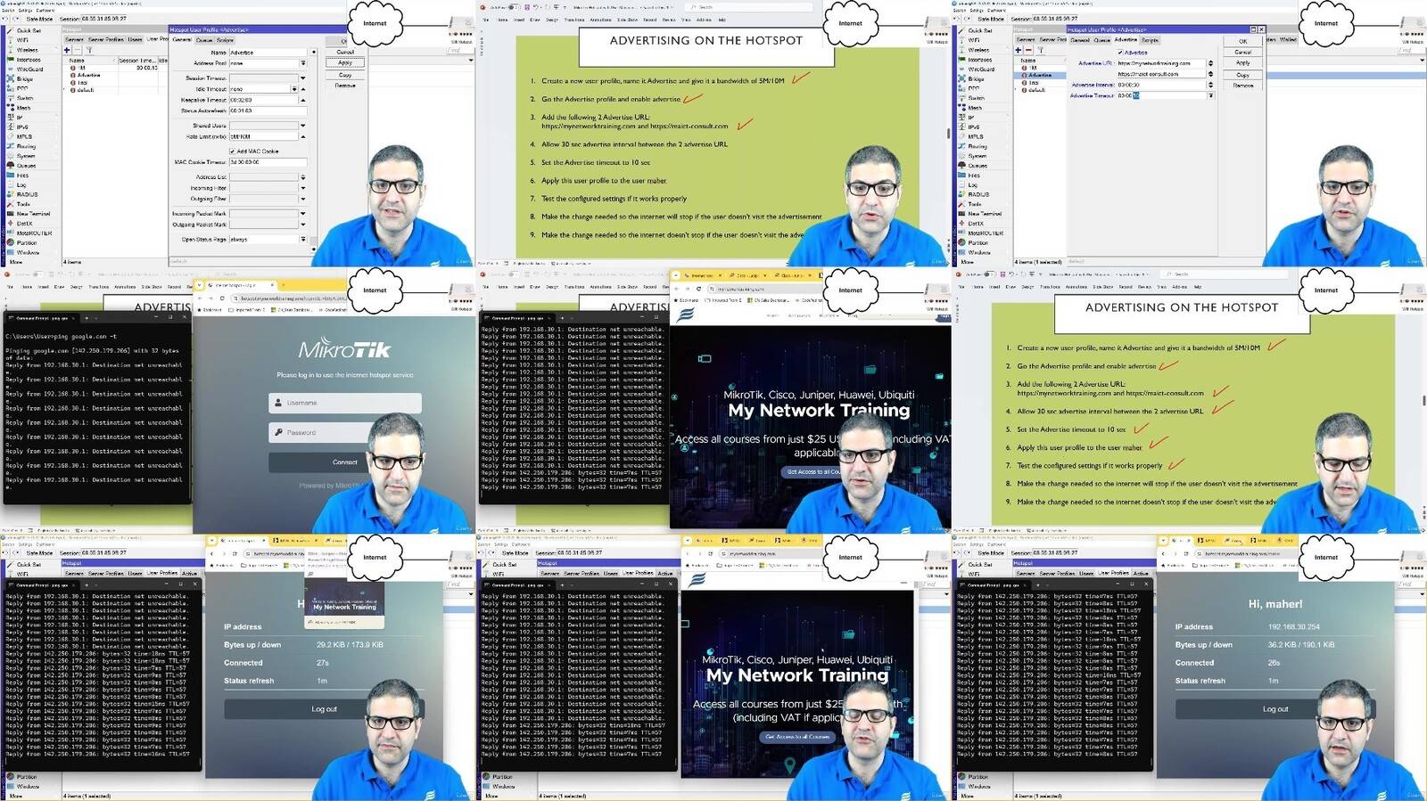Click the mynetworktraining.com Advertise URL field
The width and height of the screenshot is (1427, 801).
1161,63
